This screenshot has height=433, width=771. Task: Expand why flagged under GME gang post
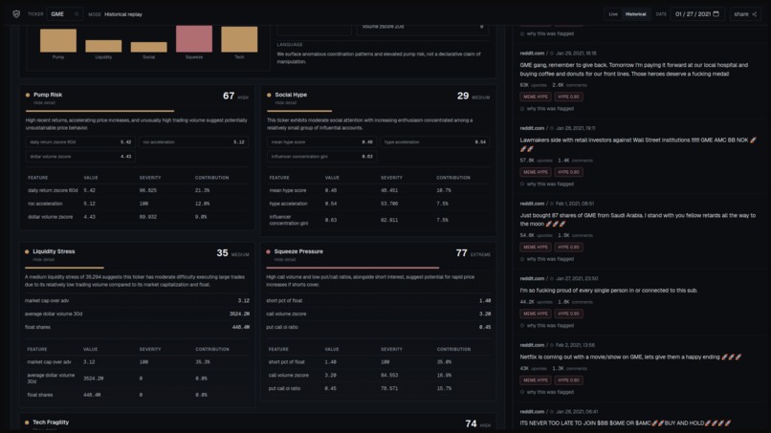coord(547,109)
